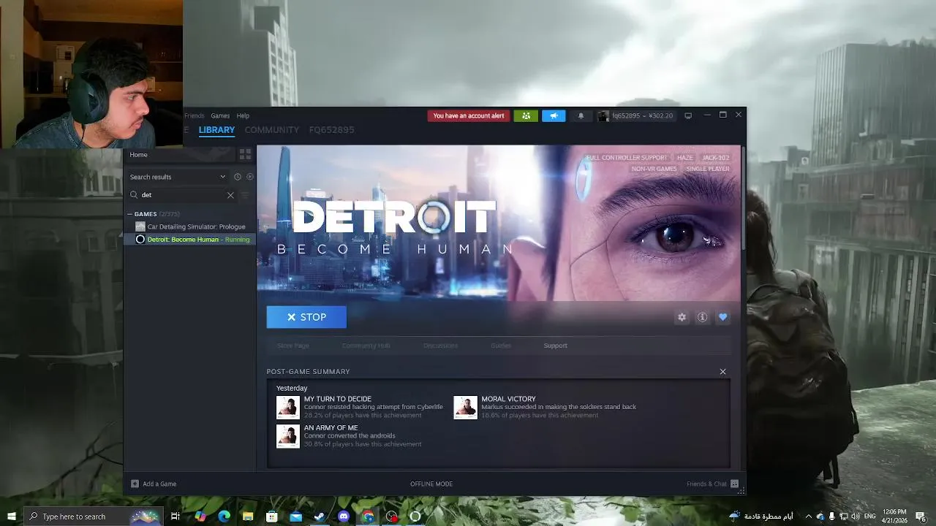The height and width of the screenshot is (526, 936).
Task: Click the NON-VR GAMES tag
Action: point(654,169)
